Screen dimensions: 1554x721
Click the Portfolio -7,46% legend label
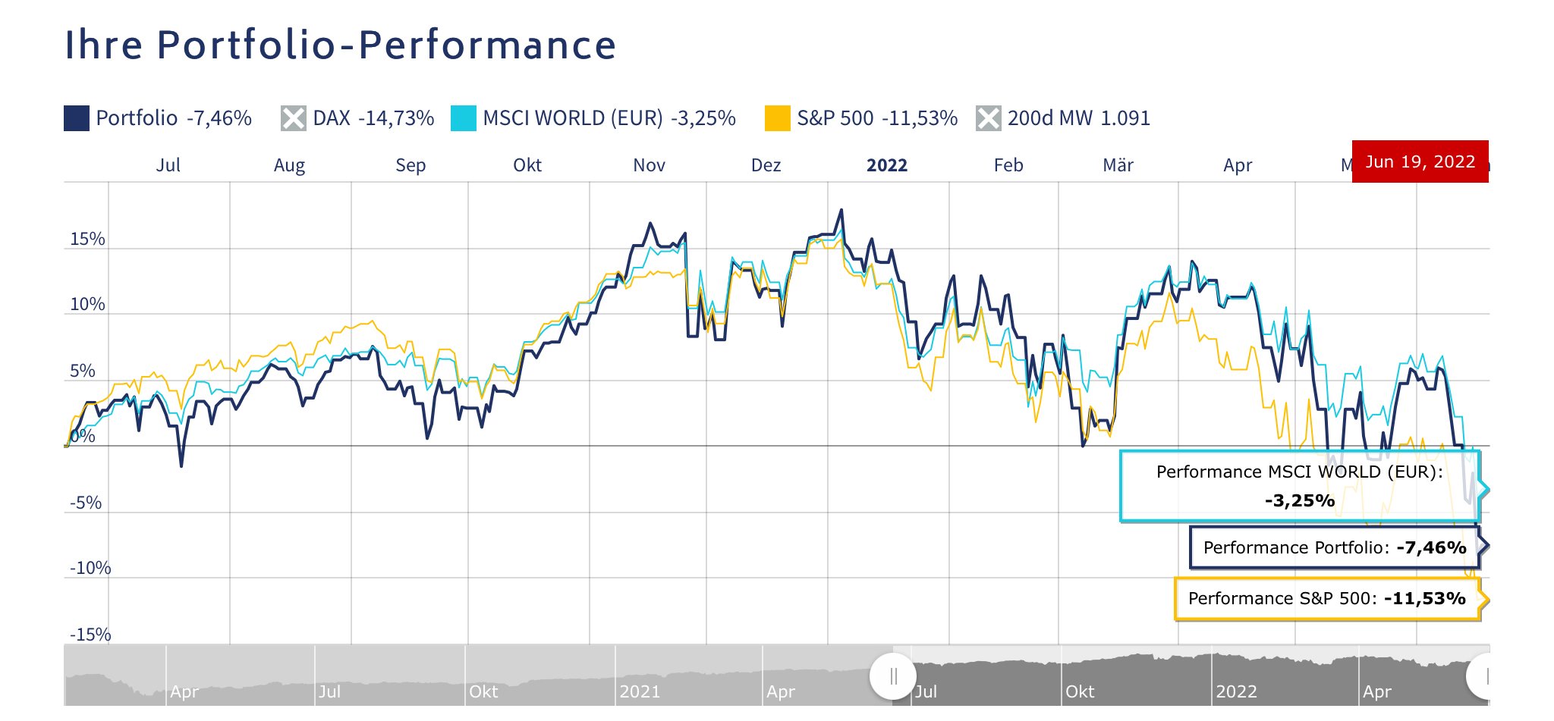(174, 118)
